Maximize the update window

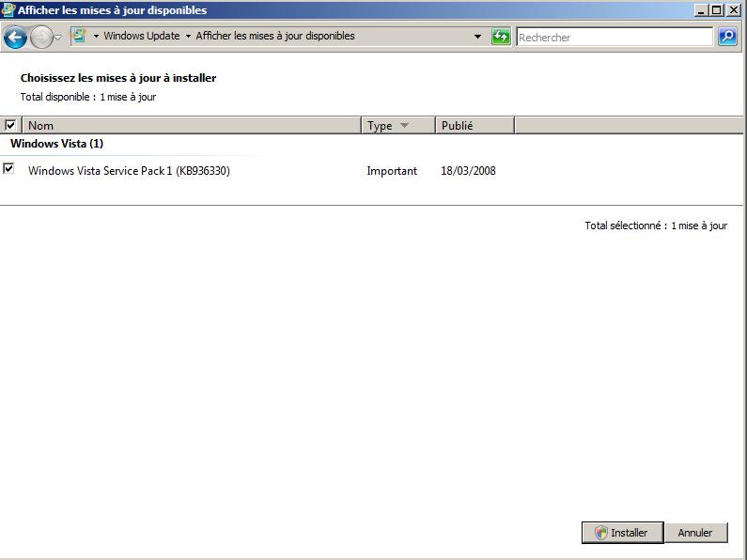pyautogui.click(x=716, y=10)
